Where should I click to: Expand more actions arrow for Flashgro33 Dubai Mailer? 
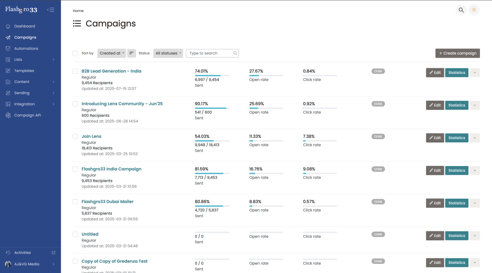(475, 203)
